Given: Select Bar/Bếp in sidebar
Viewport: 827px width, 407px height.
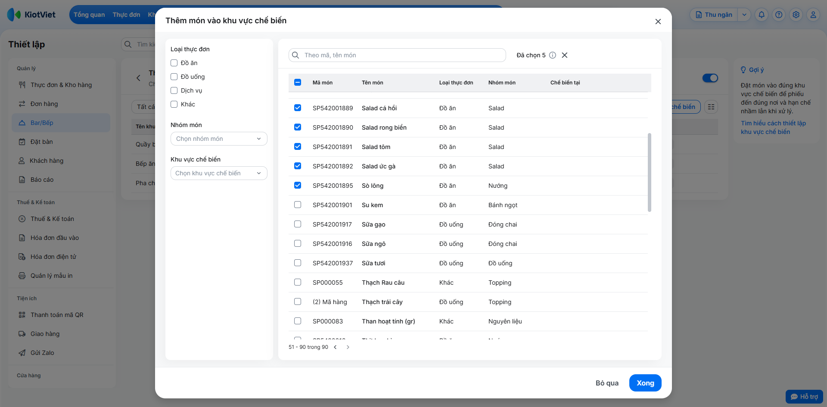Looking at the screenshot, I should 61,123.
